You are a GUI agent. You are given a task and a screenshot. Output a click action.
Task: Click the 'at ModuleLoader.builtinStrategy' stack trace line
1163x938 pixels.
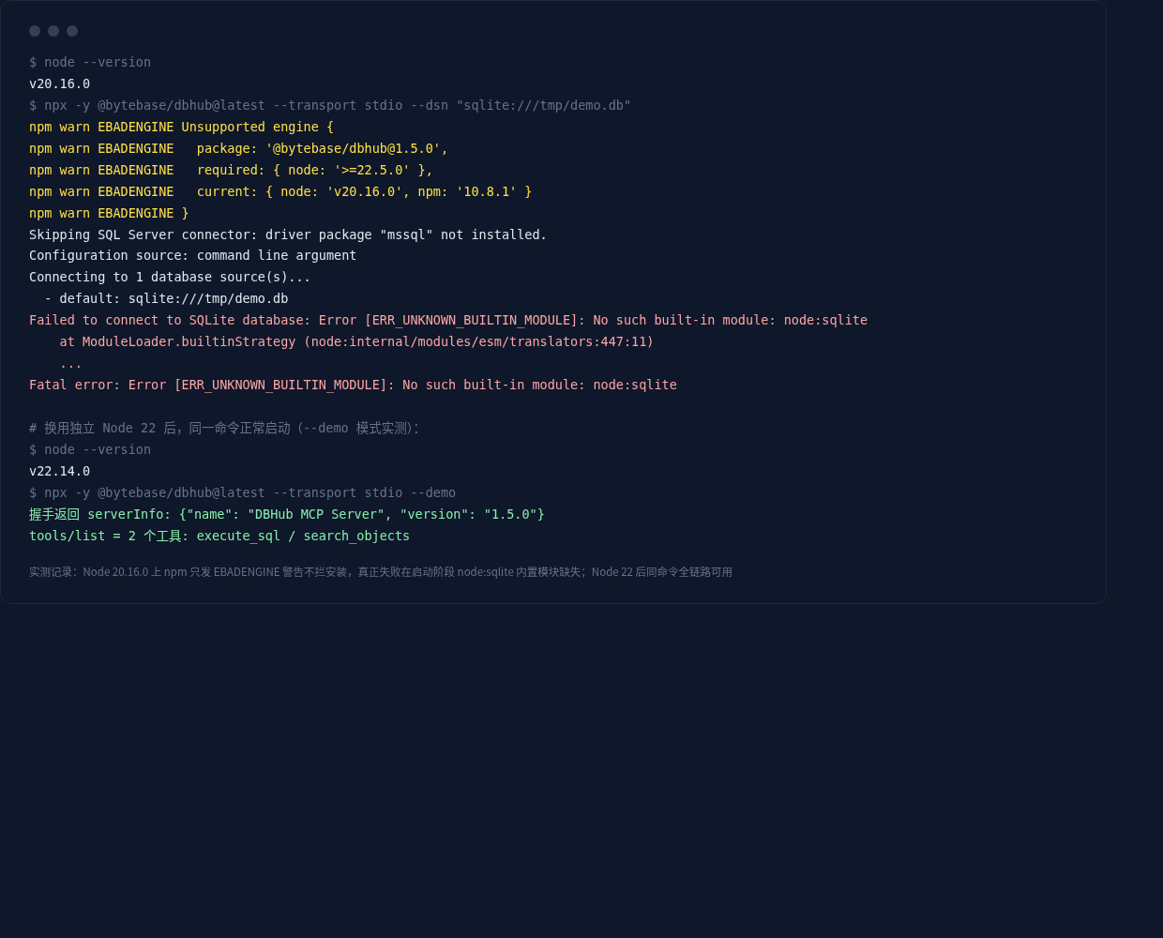(x=356, y=341)
